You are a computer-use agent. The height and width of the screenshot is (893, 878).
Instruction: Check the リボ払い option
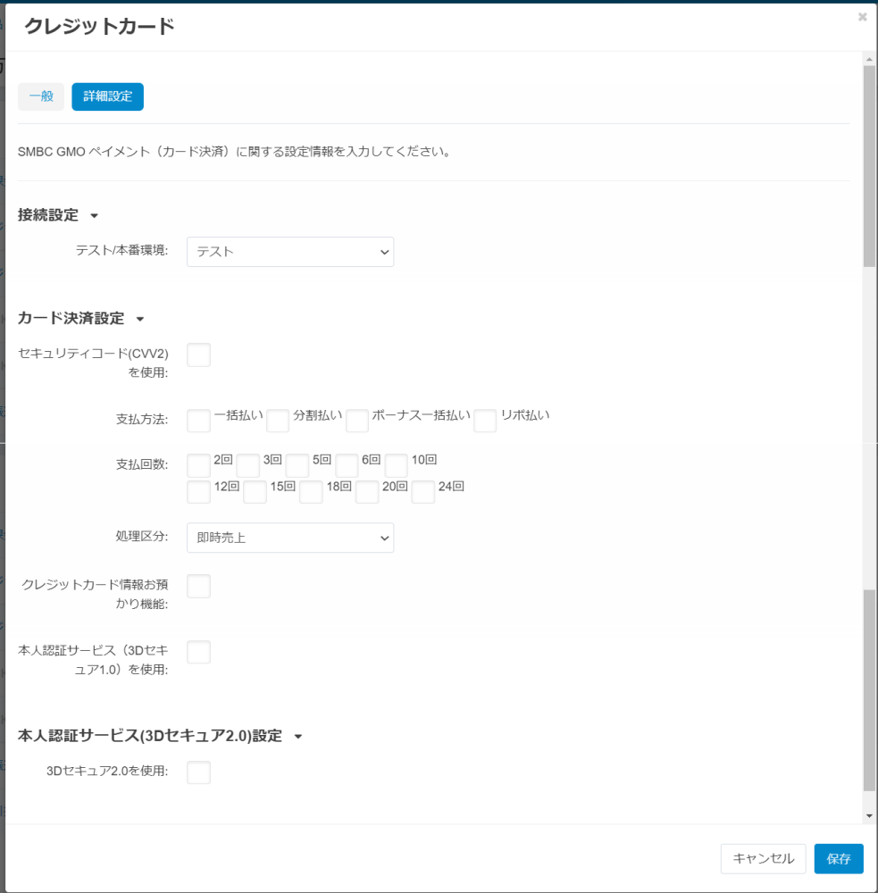click(485, 421)
